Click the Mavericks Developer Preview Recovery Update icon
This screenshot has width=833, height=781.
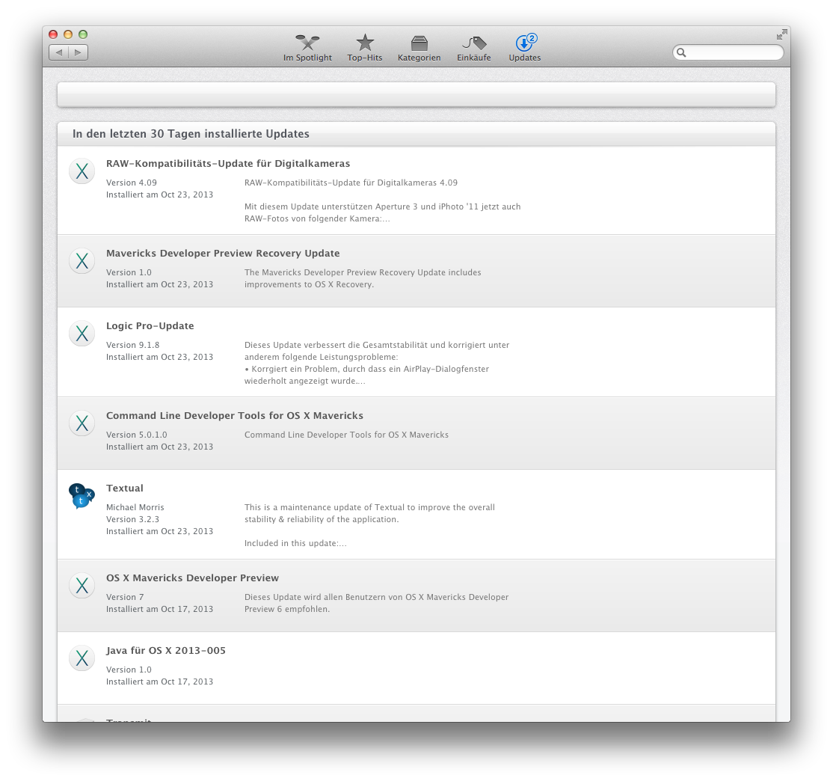click(82, 261)
